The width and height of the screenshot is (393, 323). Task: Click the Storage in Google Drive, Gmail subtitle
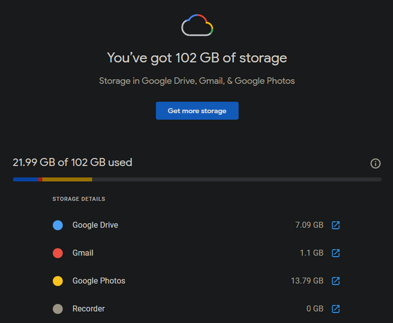[x=197, y=81]
